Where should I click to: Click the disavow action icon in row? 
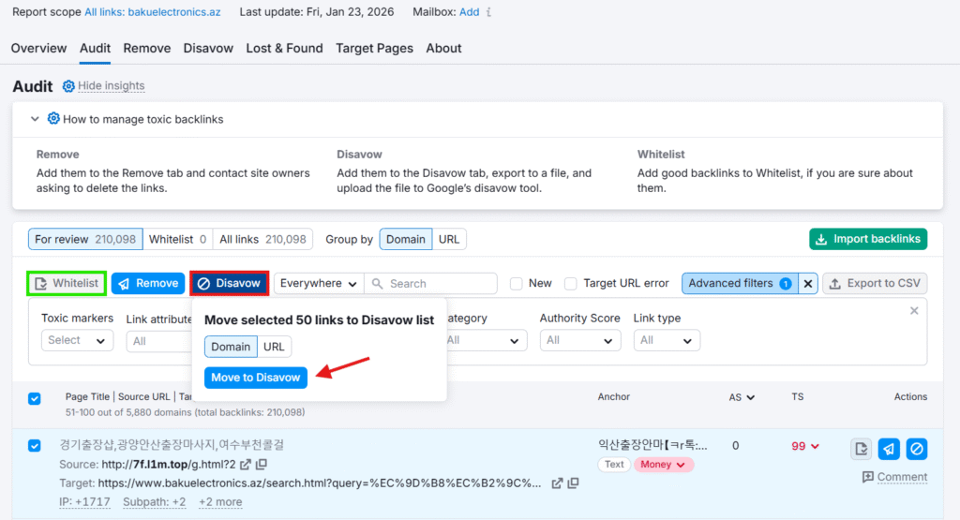[x=917, y=449]
